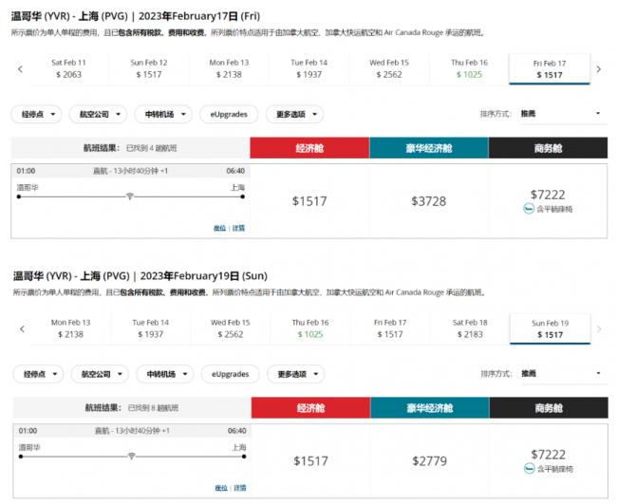
Task: Click the teal 豪华经济舱 header for Feb 17
Action: [429, 148]
